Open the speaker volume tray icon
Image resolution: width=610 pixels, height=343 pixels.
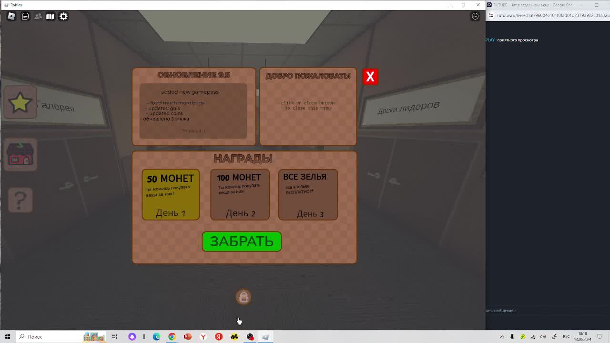pos(543,337)
